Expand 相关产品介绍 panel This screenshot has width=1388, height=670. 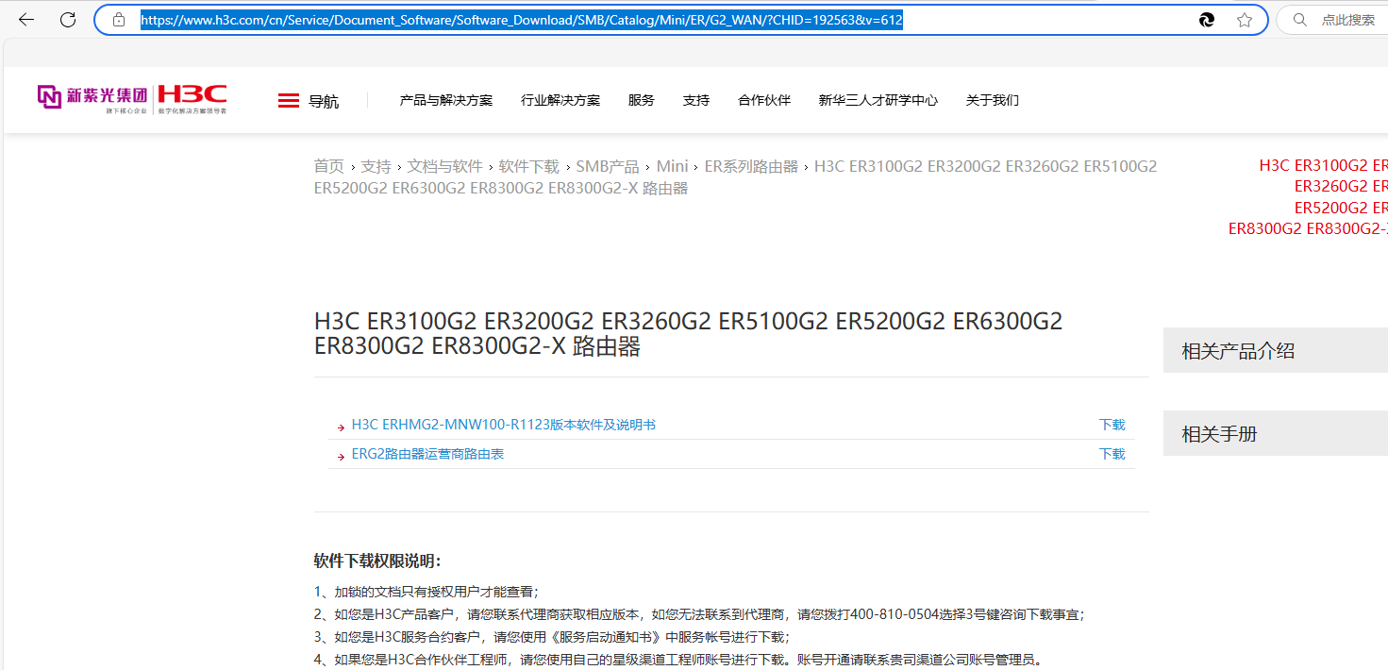pyautogui.click(x=1276, y=351)
